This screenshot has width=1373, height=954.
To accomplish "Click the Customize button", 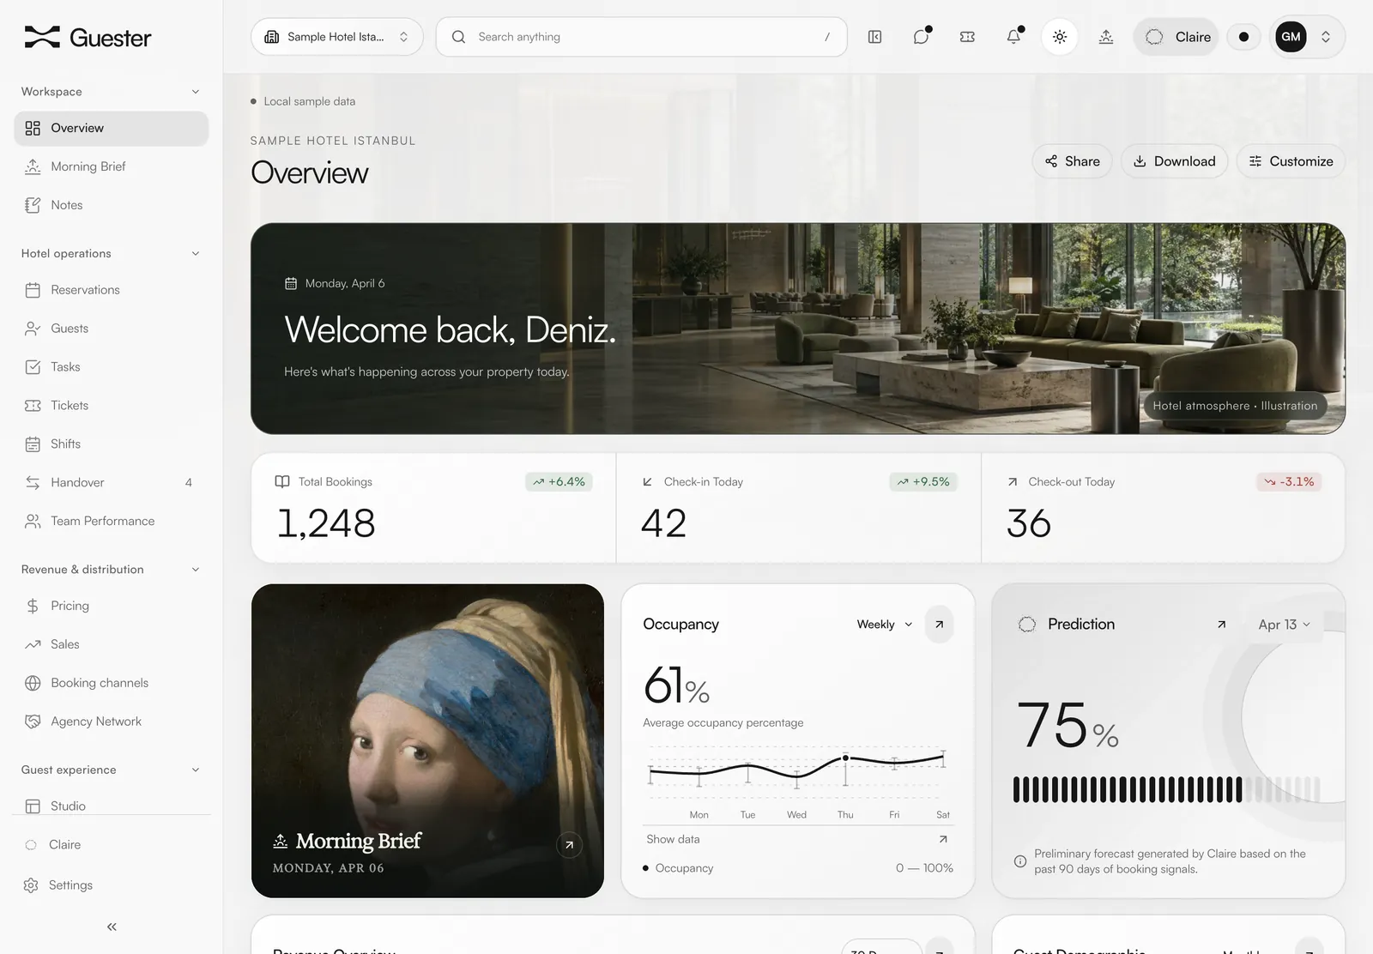I will 1291,161.
